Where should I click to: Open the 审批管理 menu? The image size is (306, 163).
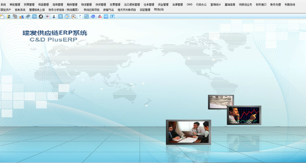pyautogui.click(x=15, y=5)
